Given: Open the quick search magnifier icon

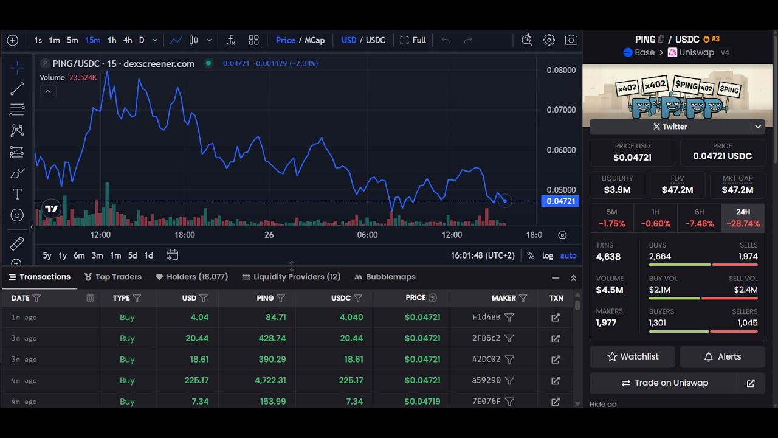Looking at the screenshot, I should [526, 40].
